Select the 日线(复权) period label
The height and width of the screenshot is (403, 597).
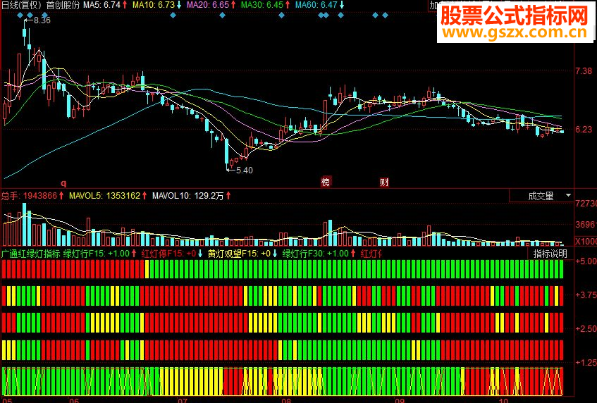pos(22,5)
